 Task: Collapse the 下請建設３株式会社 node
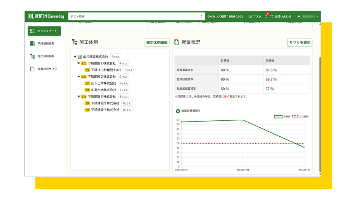click(79, 96)
